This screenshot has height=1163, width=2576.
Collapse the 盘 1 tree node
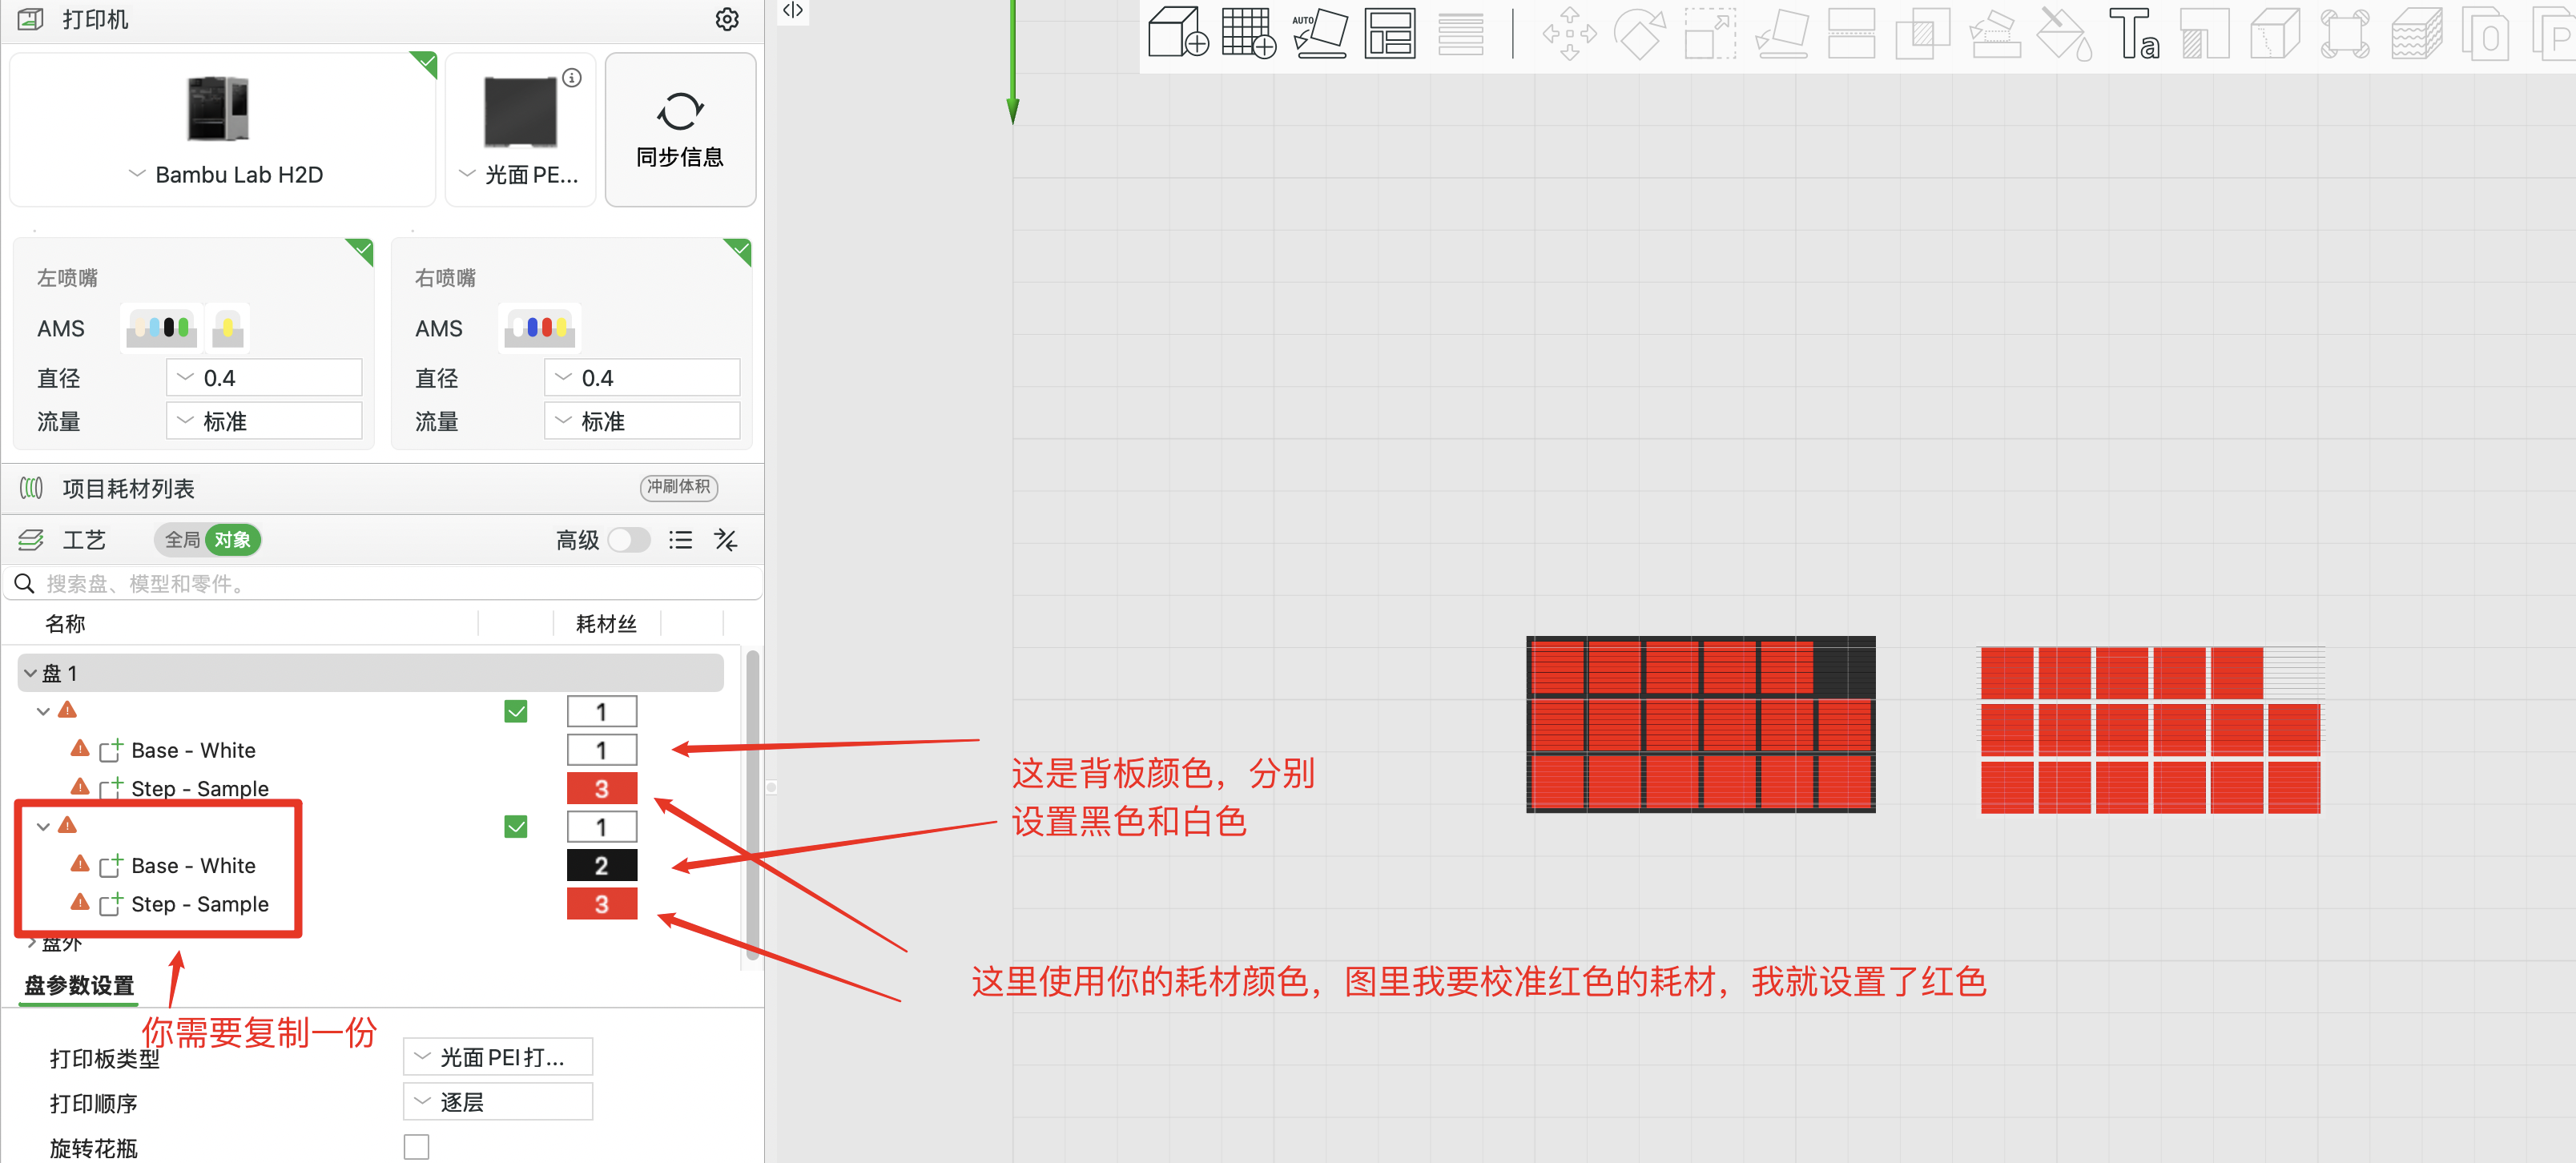click(30, 674)
